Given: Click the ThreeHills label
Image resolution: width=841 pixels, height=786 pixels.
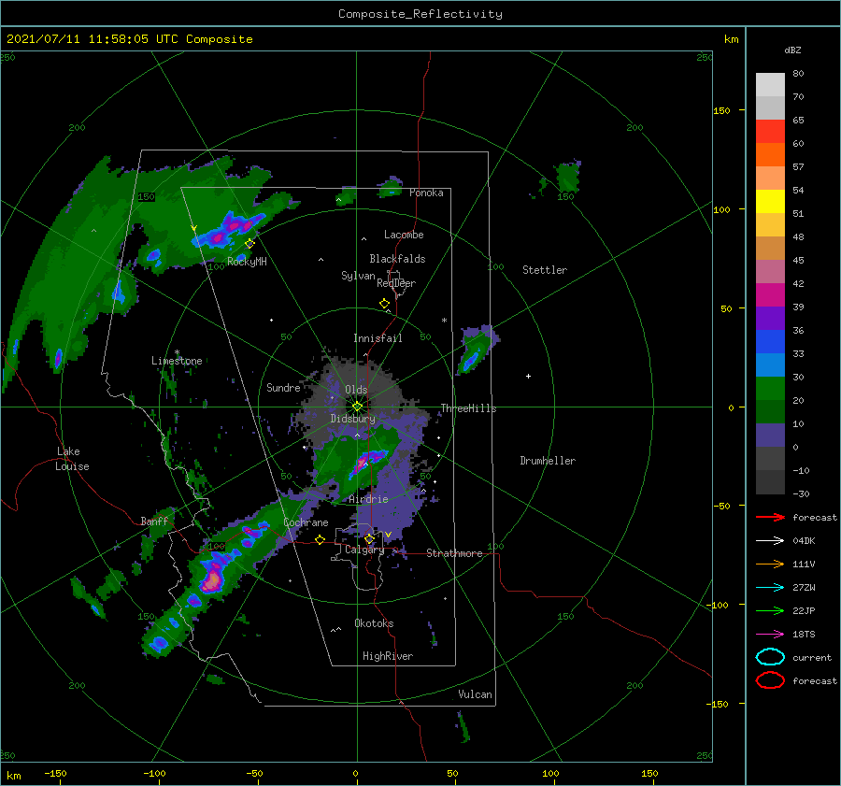Looking at the screenshot, I should [469, 408].
